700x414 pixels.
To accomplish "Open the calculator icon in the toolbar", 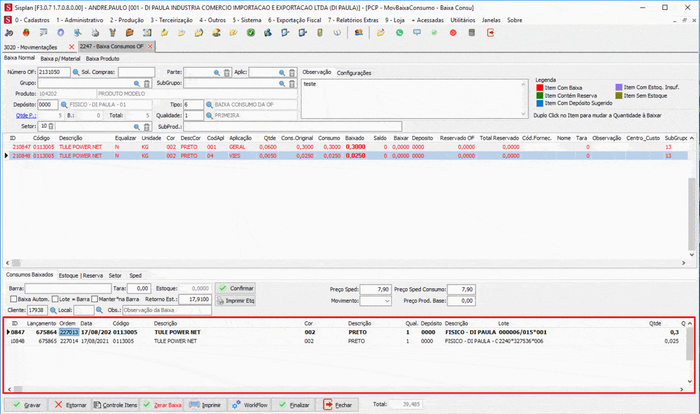I will (x=472, y=33).
